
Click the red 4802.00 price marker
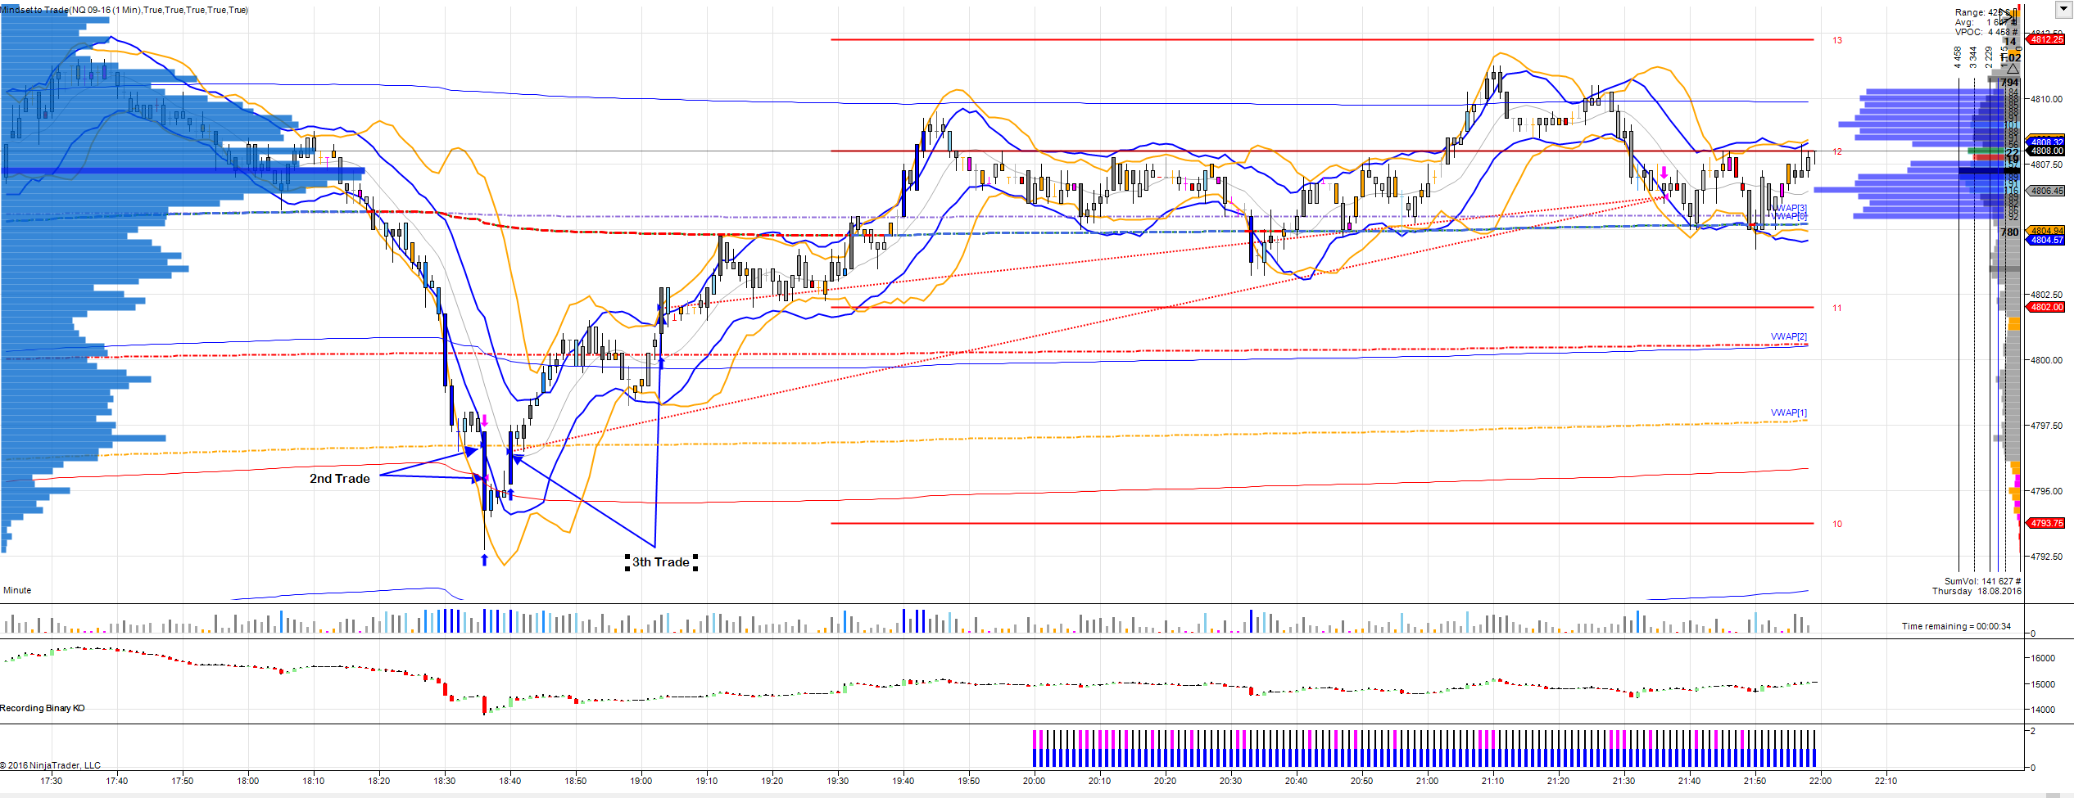[2045, 308]
